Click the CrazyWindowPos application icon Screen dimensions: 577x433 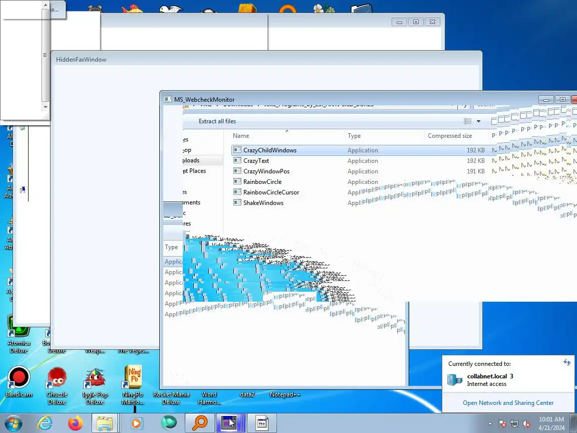pyautogui.click(x=237, y=171)
